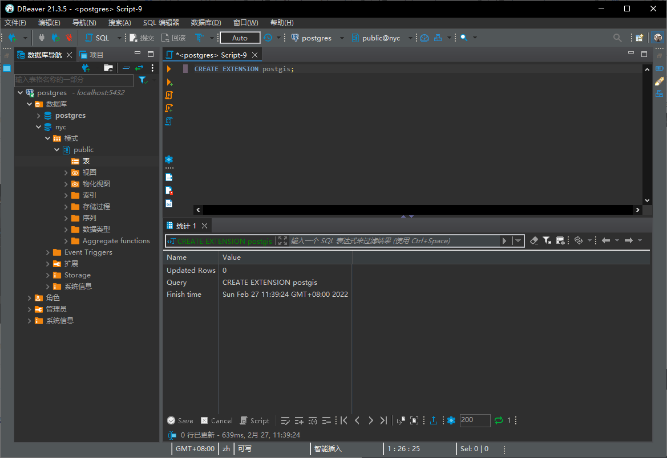Expand the Event Triggers folder
Screen dimensions: 667x458
point(48,252)
